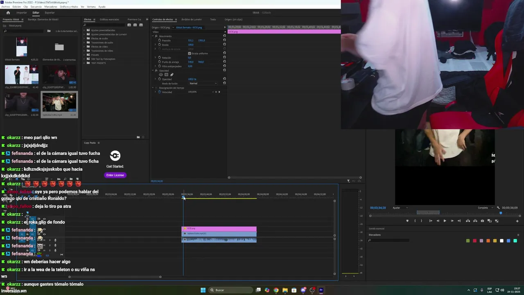
Task: Open the Archivo menu
Action: [x=5, y=7]
